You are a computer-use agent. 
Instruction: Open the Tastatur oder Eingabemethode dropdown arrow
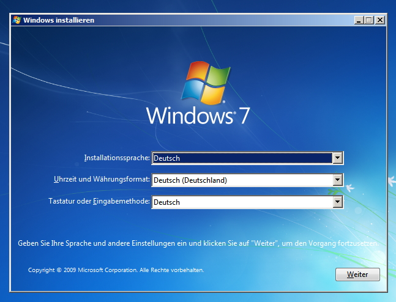pyautogui.click(x=338, y=202)
